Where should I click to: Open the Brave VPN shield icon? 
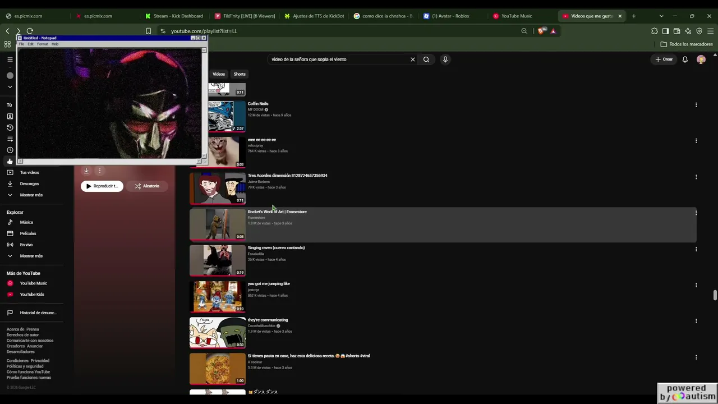pos(699,31)
